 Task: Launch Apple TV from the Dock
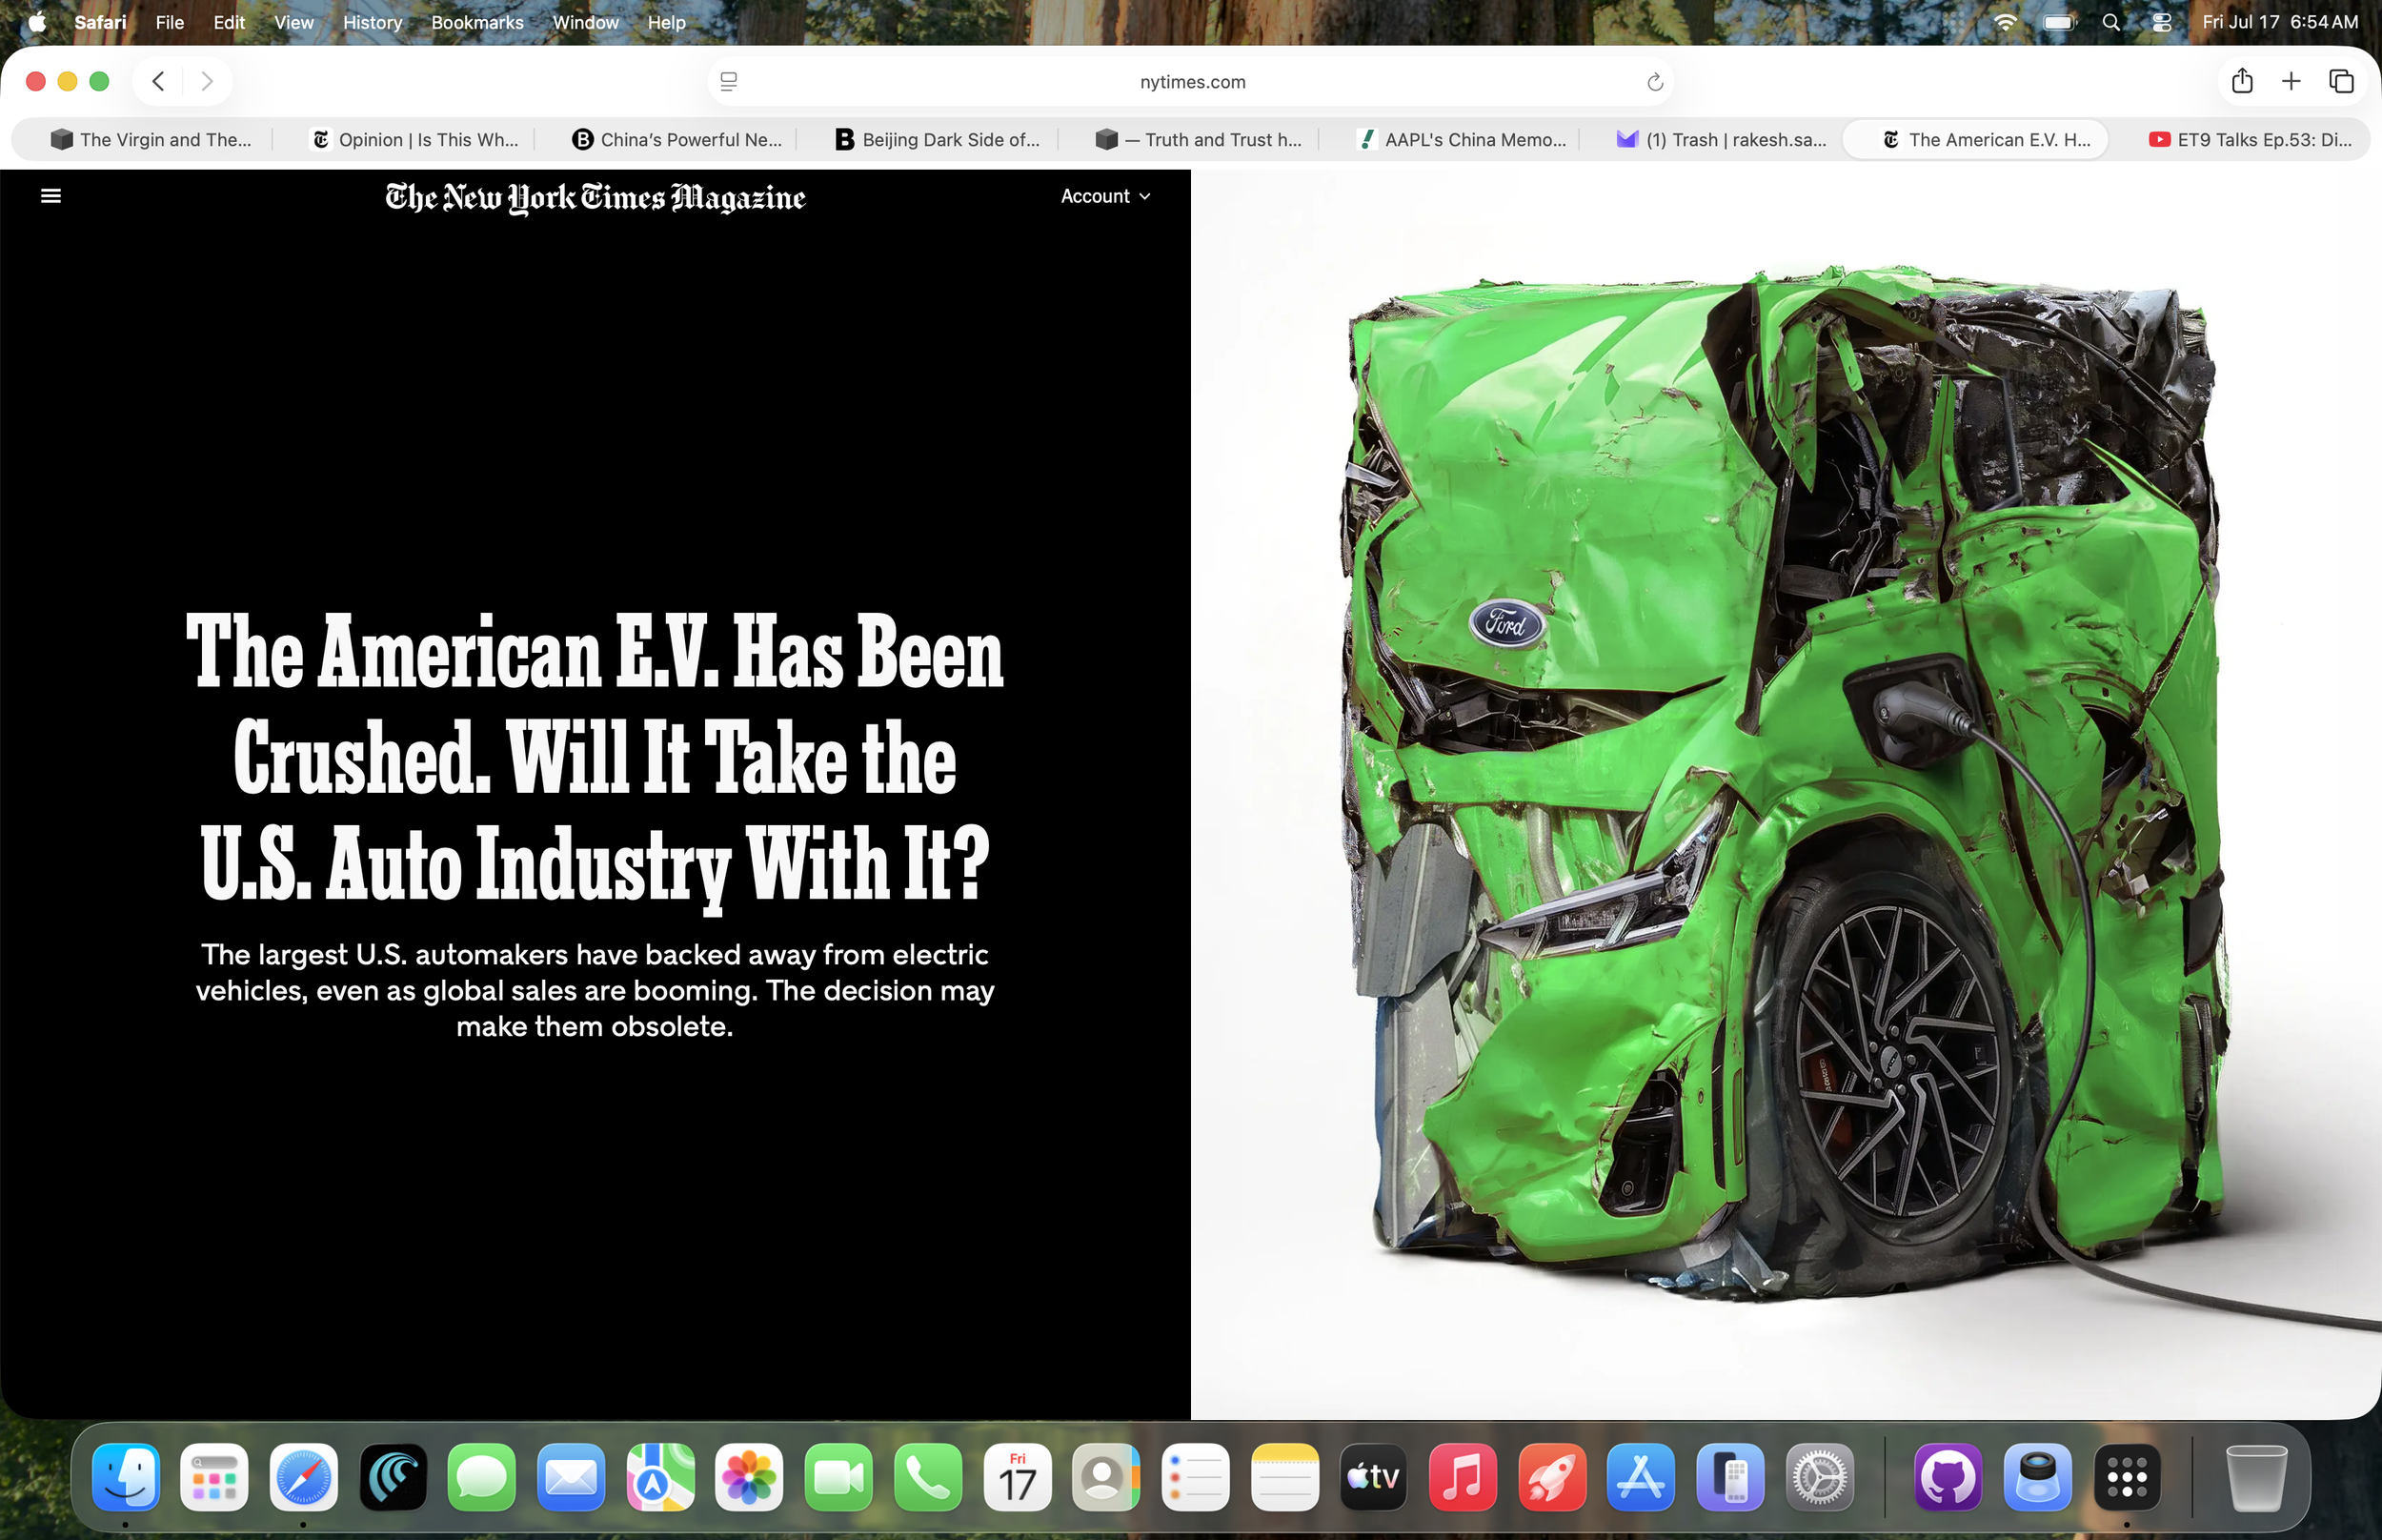[x=1375, y=1476]
